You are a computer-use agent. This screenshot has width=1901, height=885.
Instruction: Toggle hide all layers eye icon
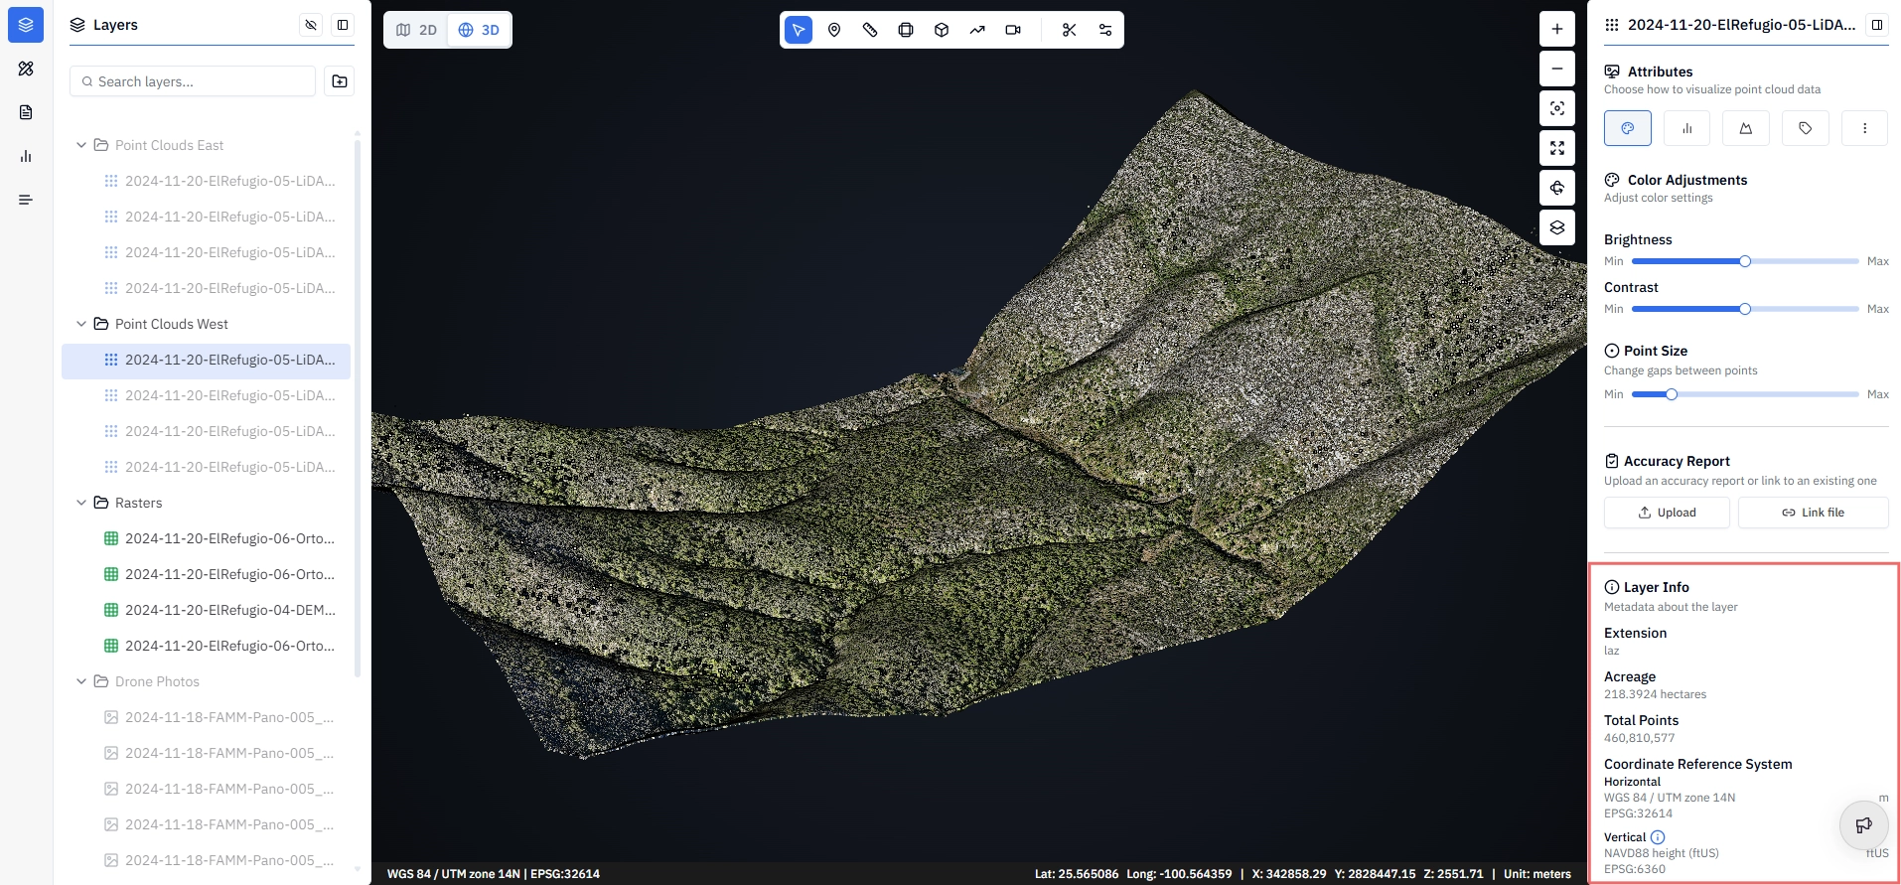pos(311,25)
